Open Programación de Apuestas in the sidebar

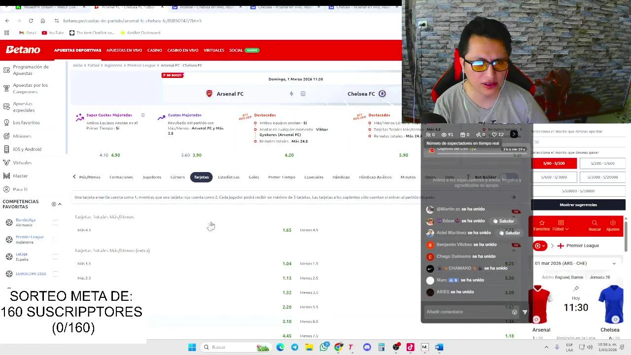point(31,70)
